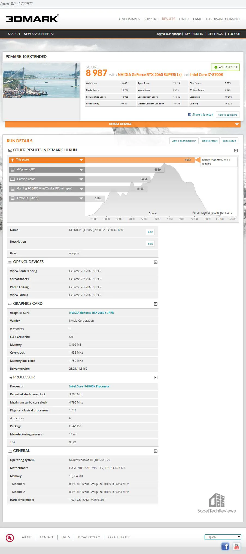This screenshot has width=246, height=554.
Task: Click Add to compare button
Action: [x=227, y=115]
